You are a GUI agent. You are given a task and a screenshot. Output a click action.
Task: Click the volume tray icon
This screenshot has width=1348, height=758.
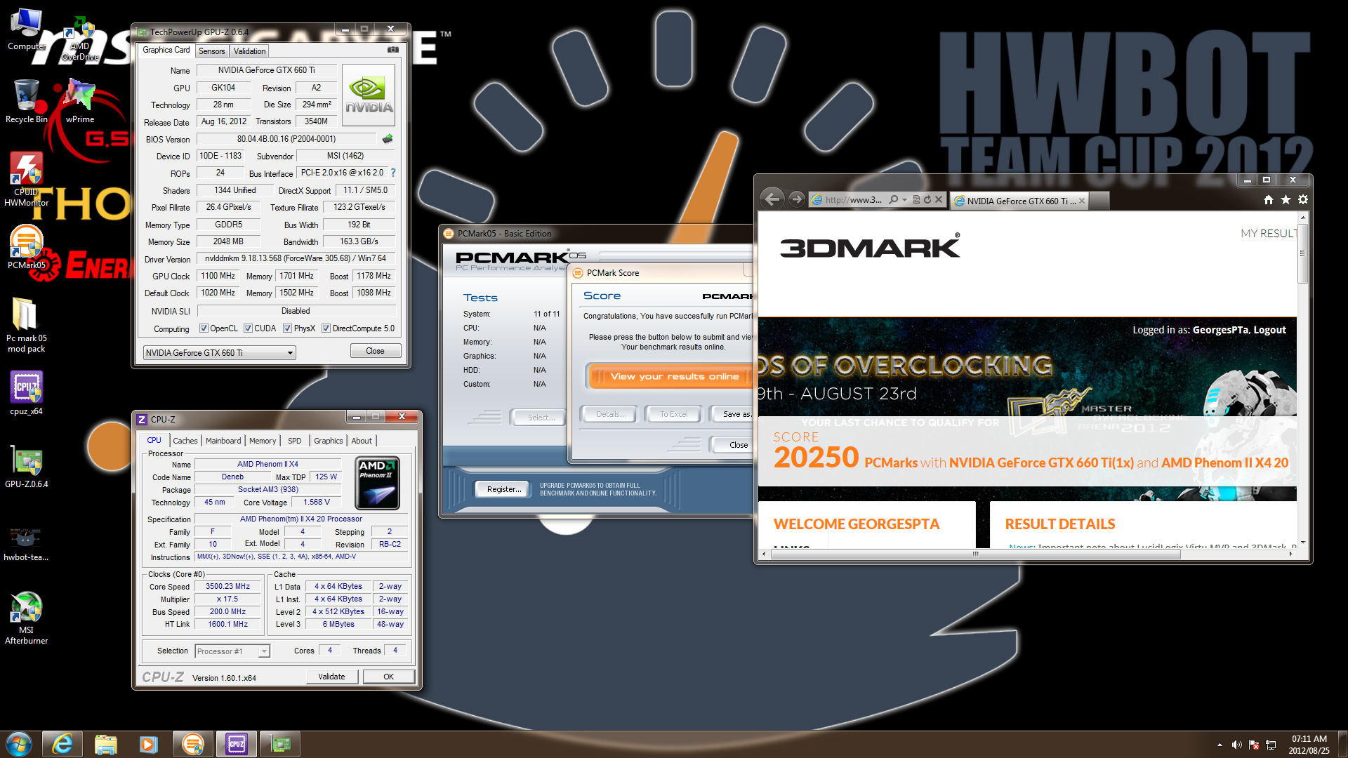point(1237,745)
